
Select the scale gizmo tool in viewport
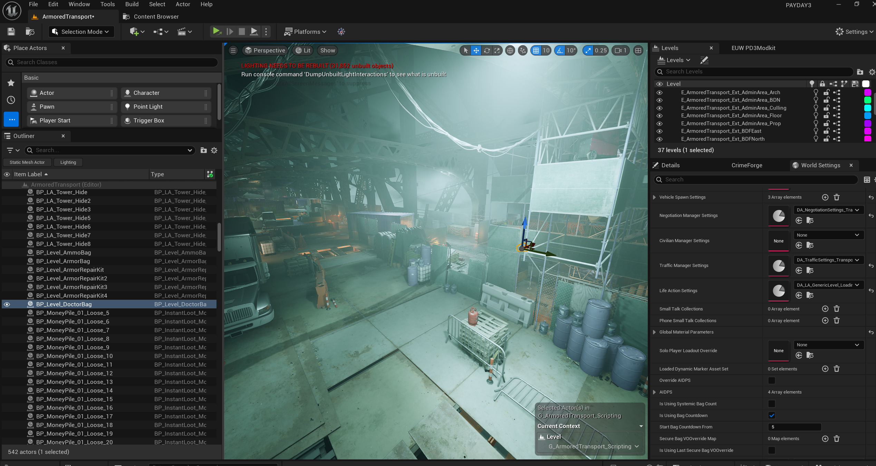click(497, 51)
